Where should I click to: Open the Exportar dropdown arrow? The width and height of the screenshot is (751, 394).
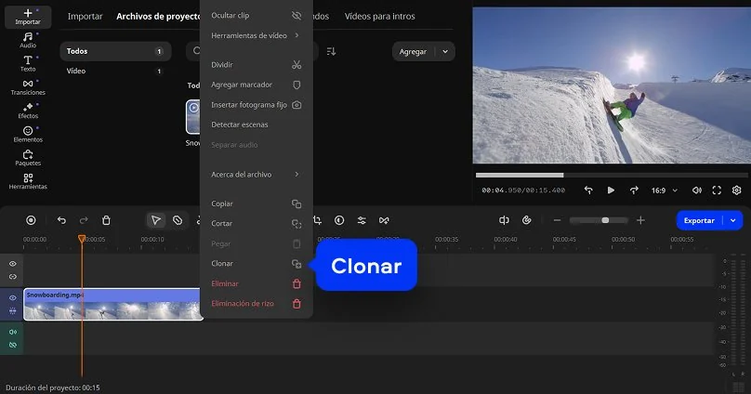tap(734, 220)
